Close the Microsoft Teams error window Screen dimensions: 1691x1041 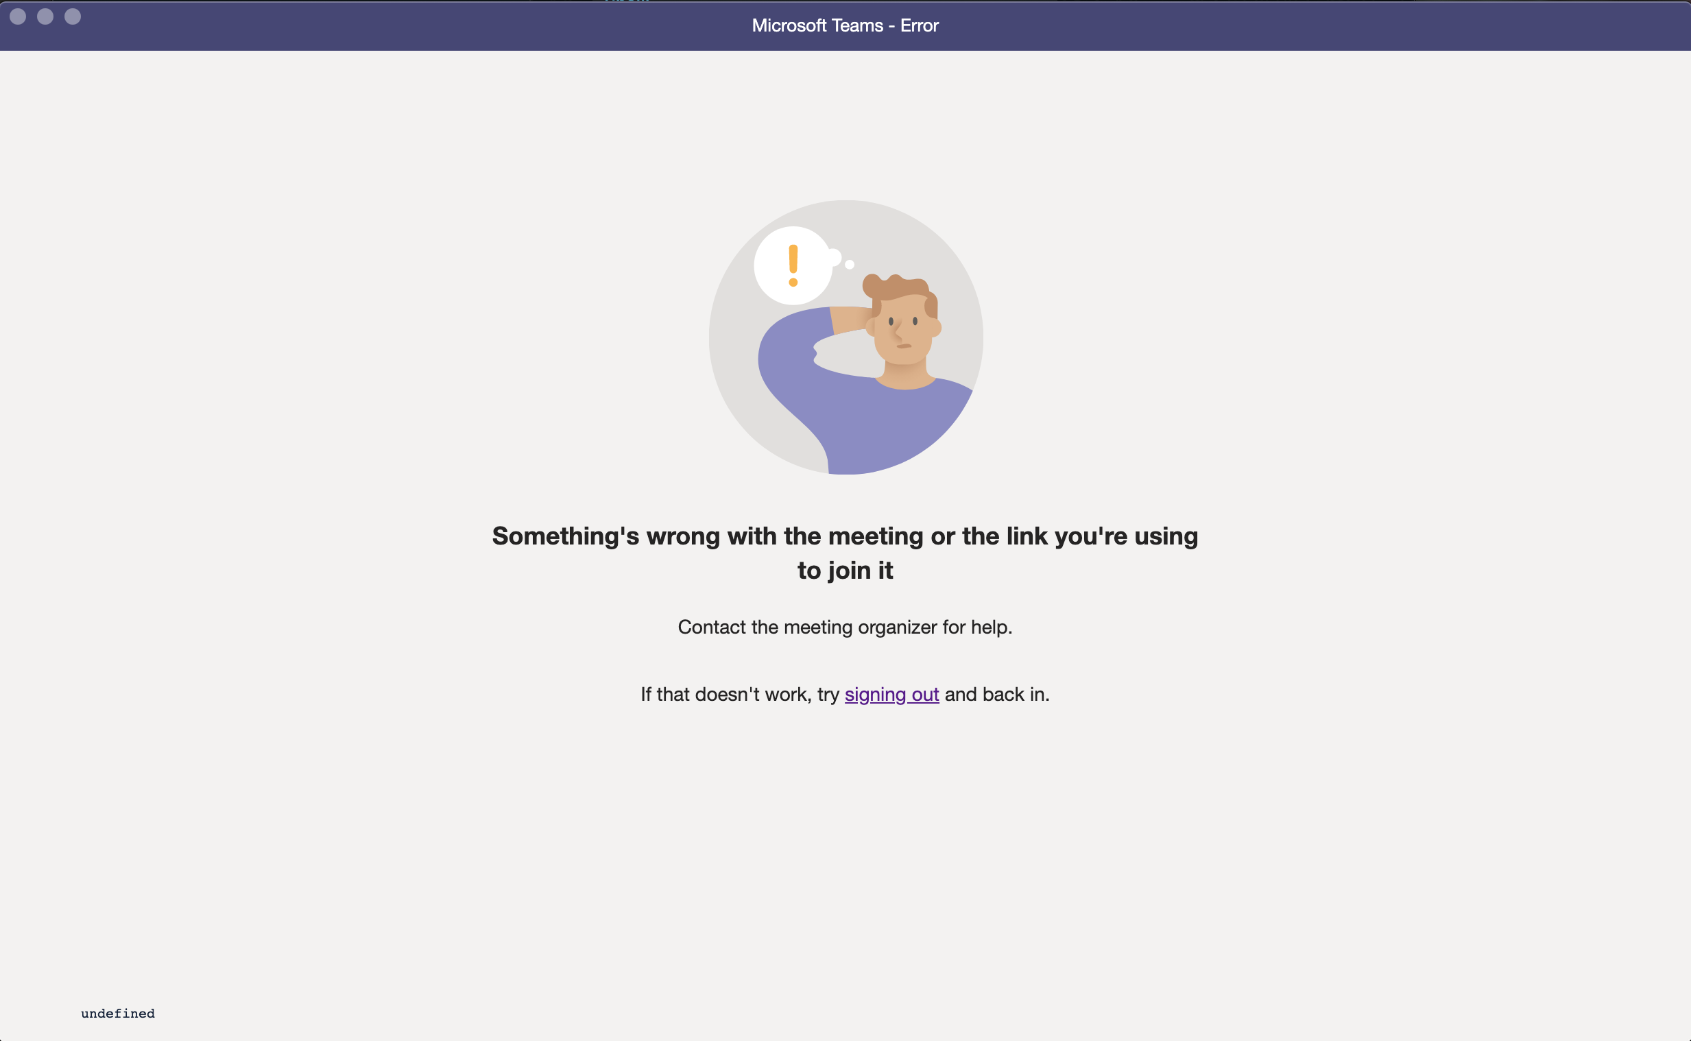18,16
